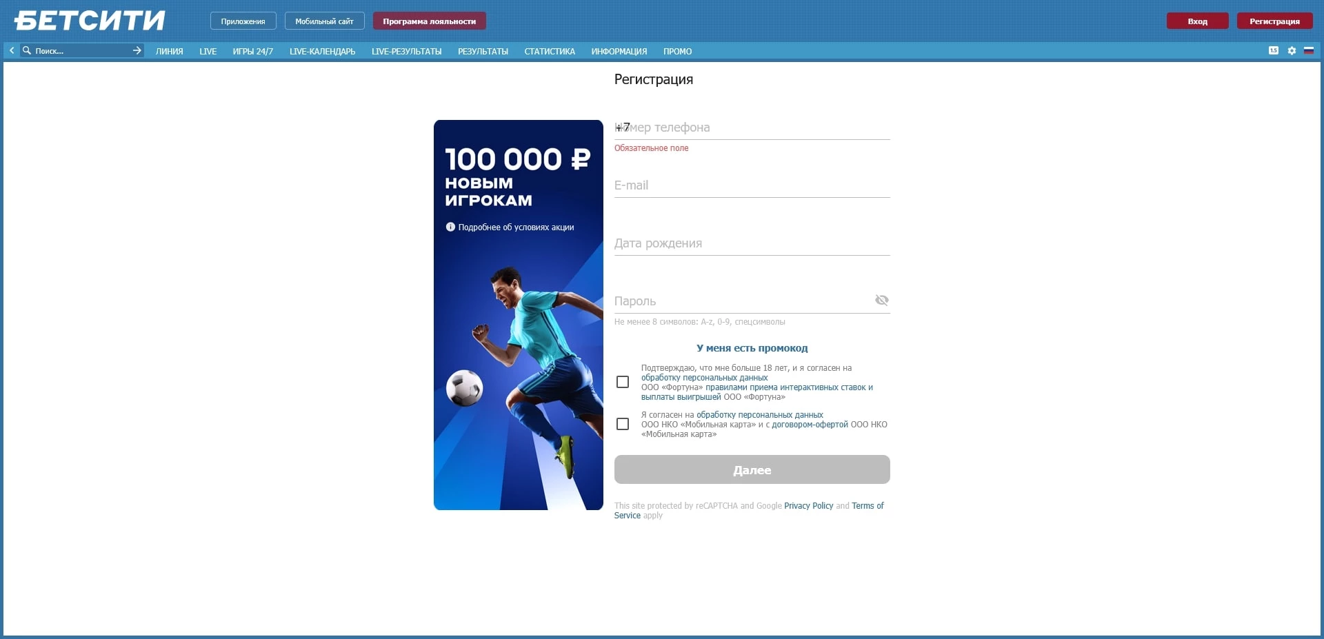Click the info icon about promo conditions

tap(450, 227)
